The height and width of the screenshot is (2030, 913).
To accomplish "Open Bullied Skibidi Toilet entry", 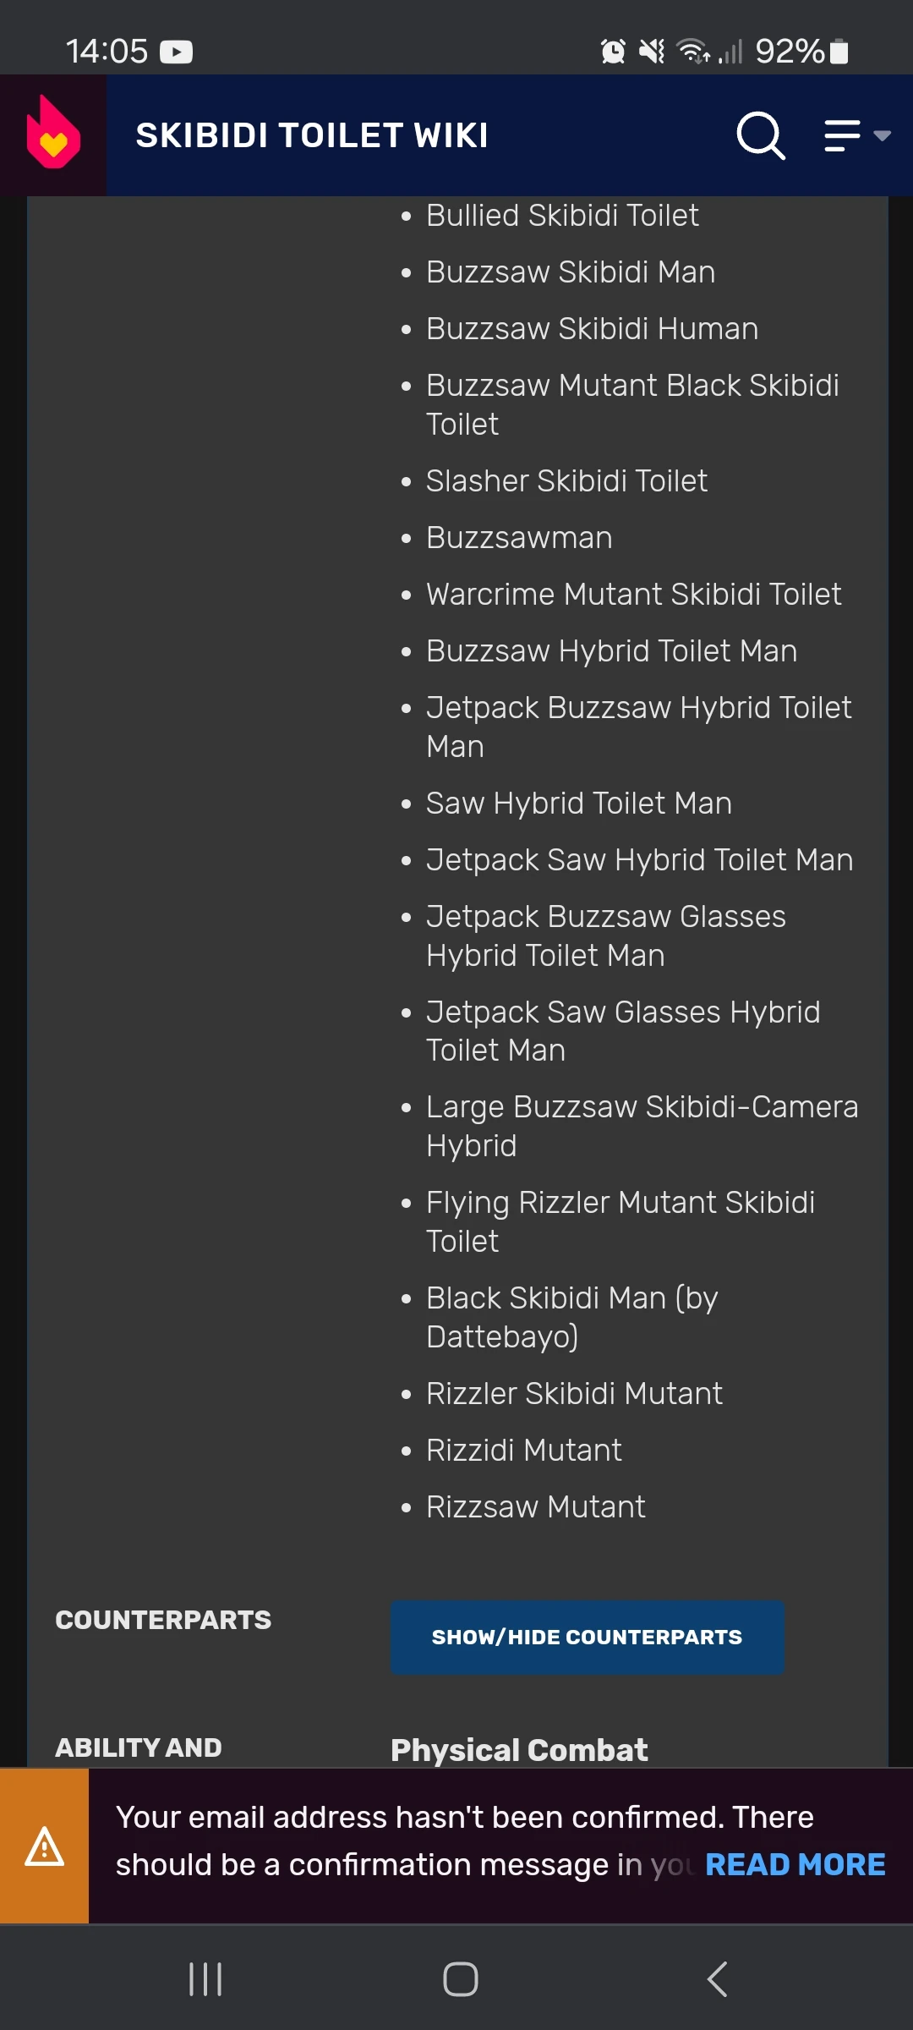I will tap(562, 216).
